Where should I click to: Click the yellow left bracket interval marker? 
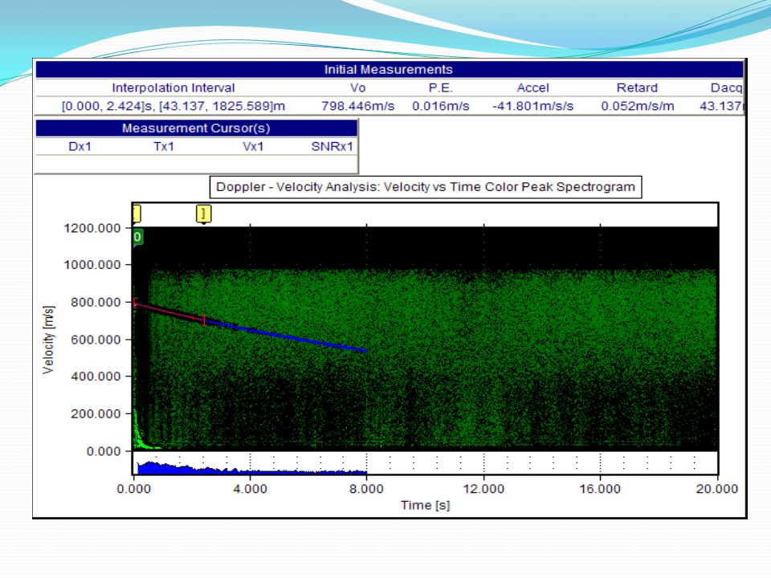coord(137,214)
